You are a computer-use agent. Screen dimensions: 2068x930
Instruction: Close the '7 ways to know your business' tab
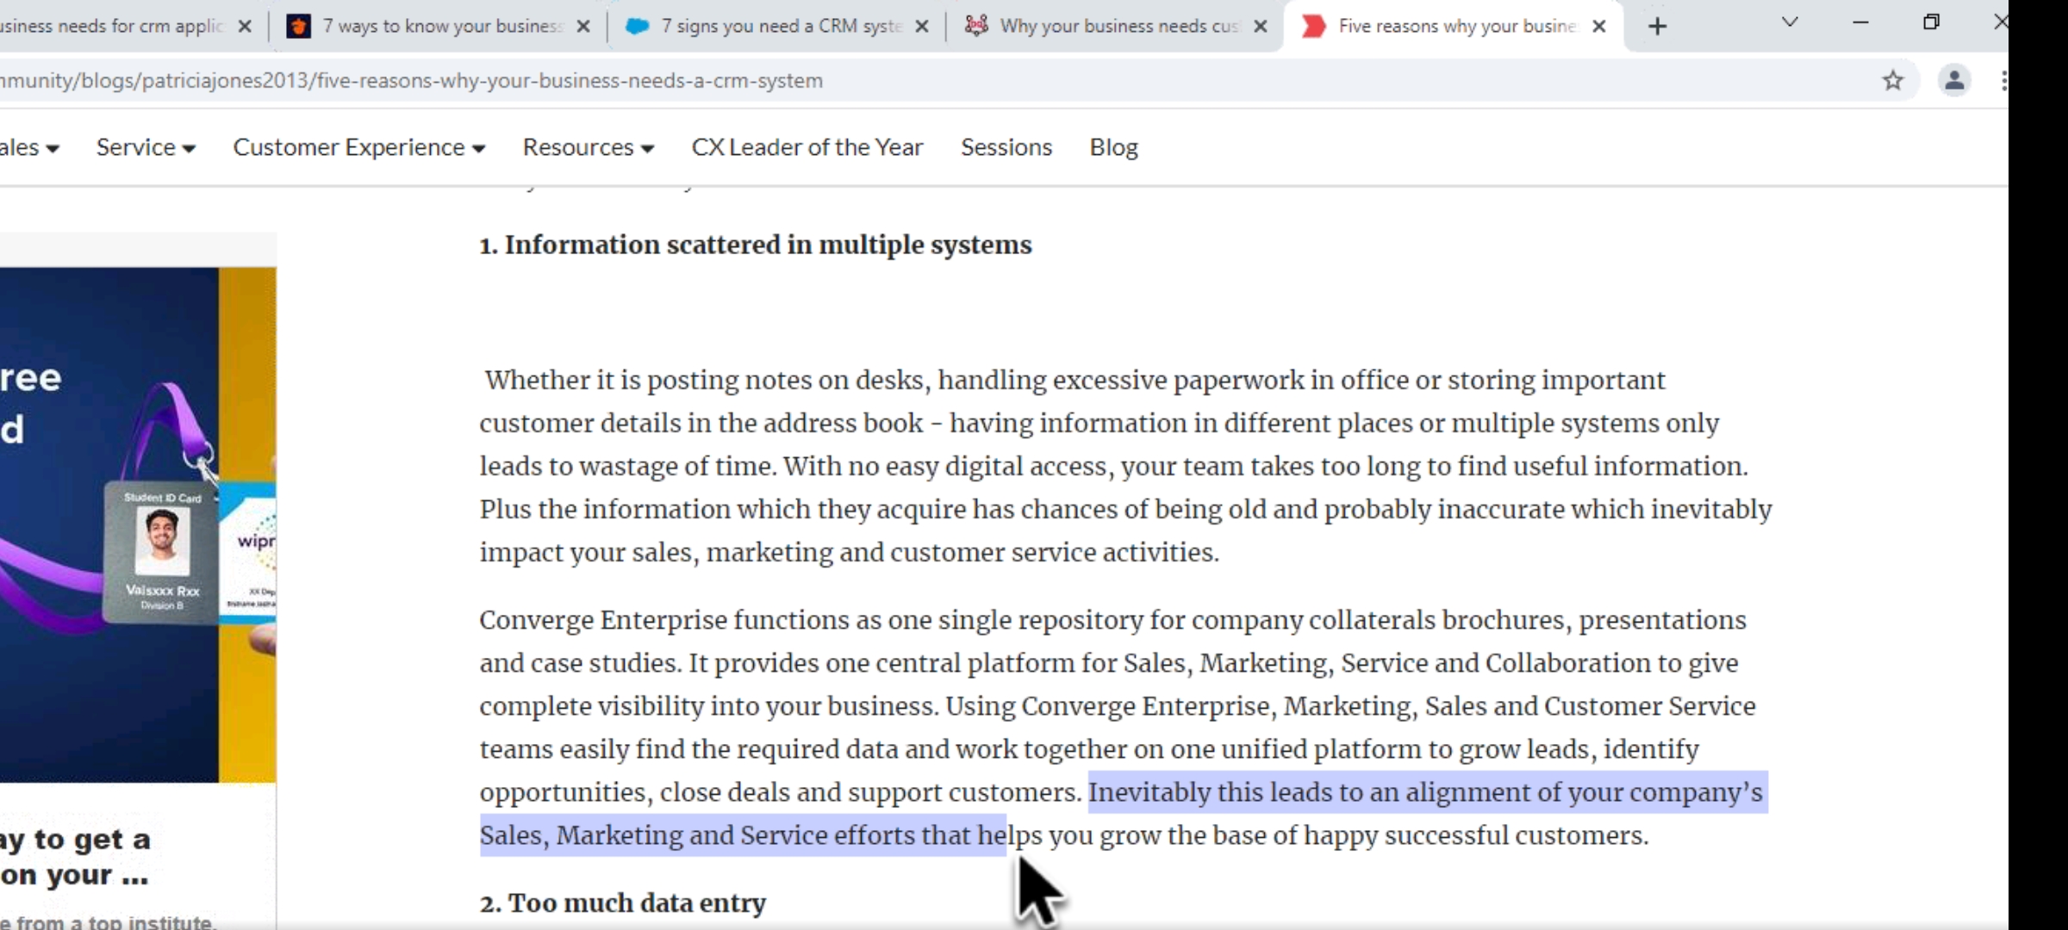(583, 27)
